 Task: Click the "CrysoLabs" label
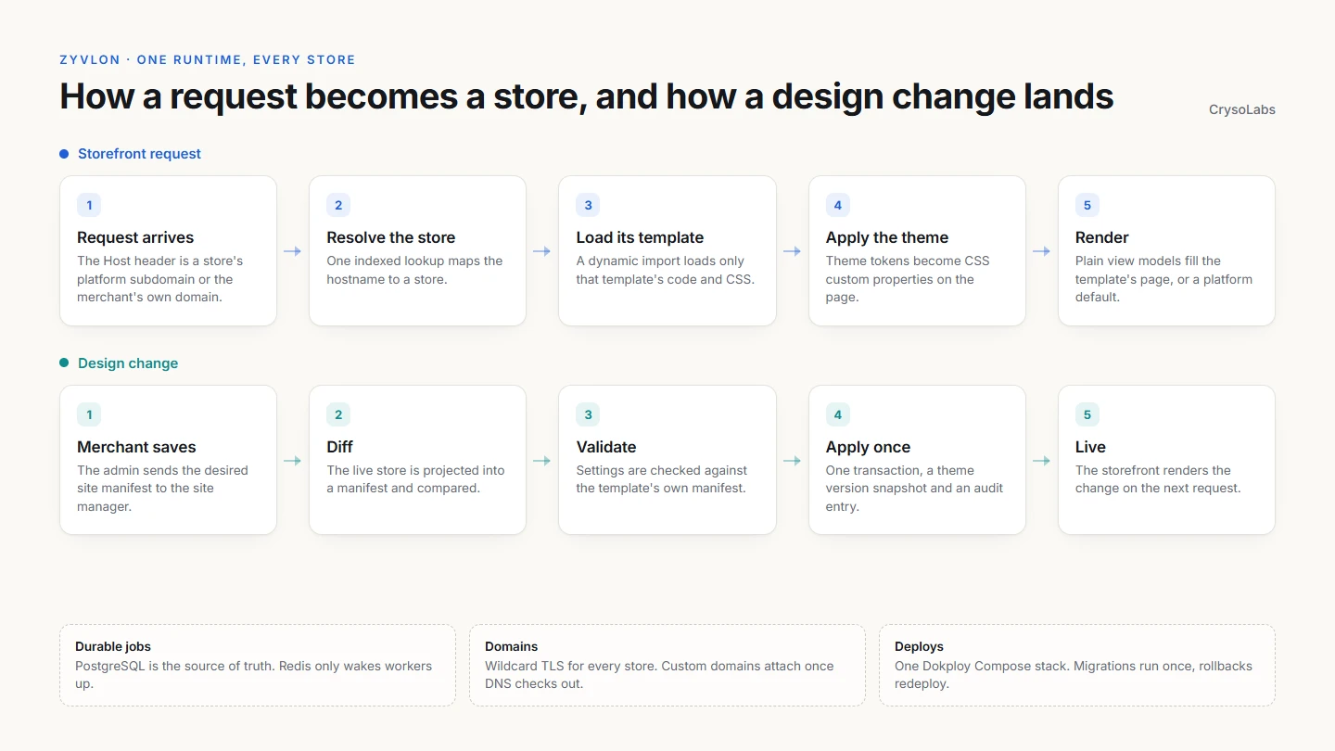[1242, 109]
